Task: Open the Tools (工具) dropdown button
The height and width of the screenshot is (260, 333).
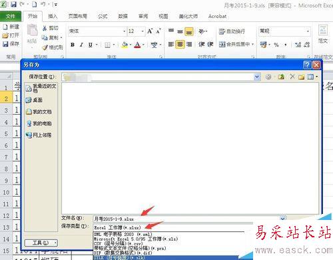Action: coord(41,243)
